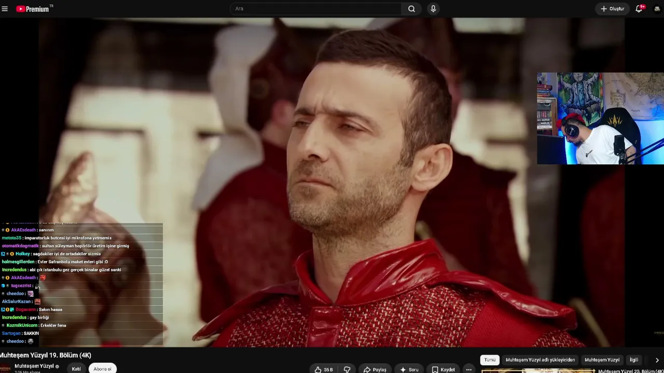The image size is (664, 373).
Task: Click chat username Holkey
Action: coord(22,254)
